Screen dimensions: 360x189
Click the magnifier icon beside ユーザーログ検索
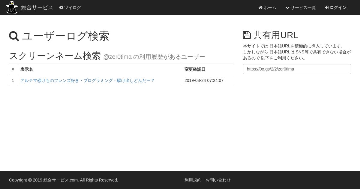tap(14, 36)
